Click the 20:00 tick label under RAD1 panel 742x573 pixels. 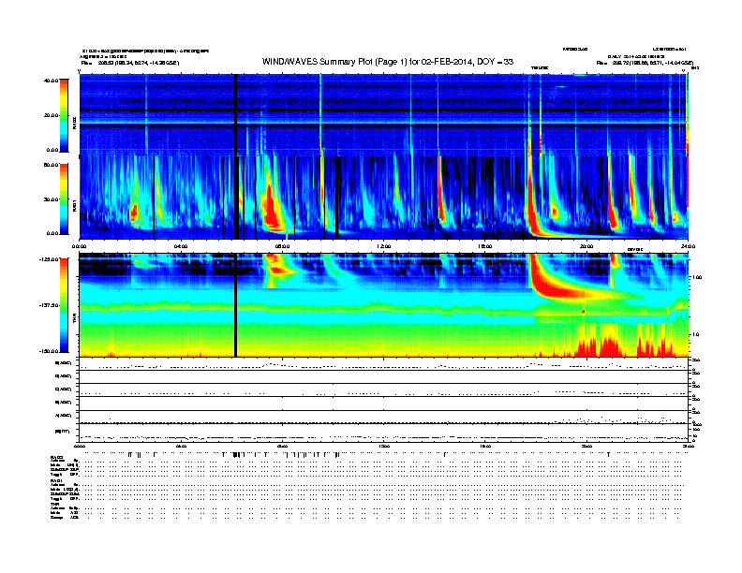[x=586, y=246]
